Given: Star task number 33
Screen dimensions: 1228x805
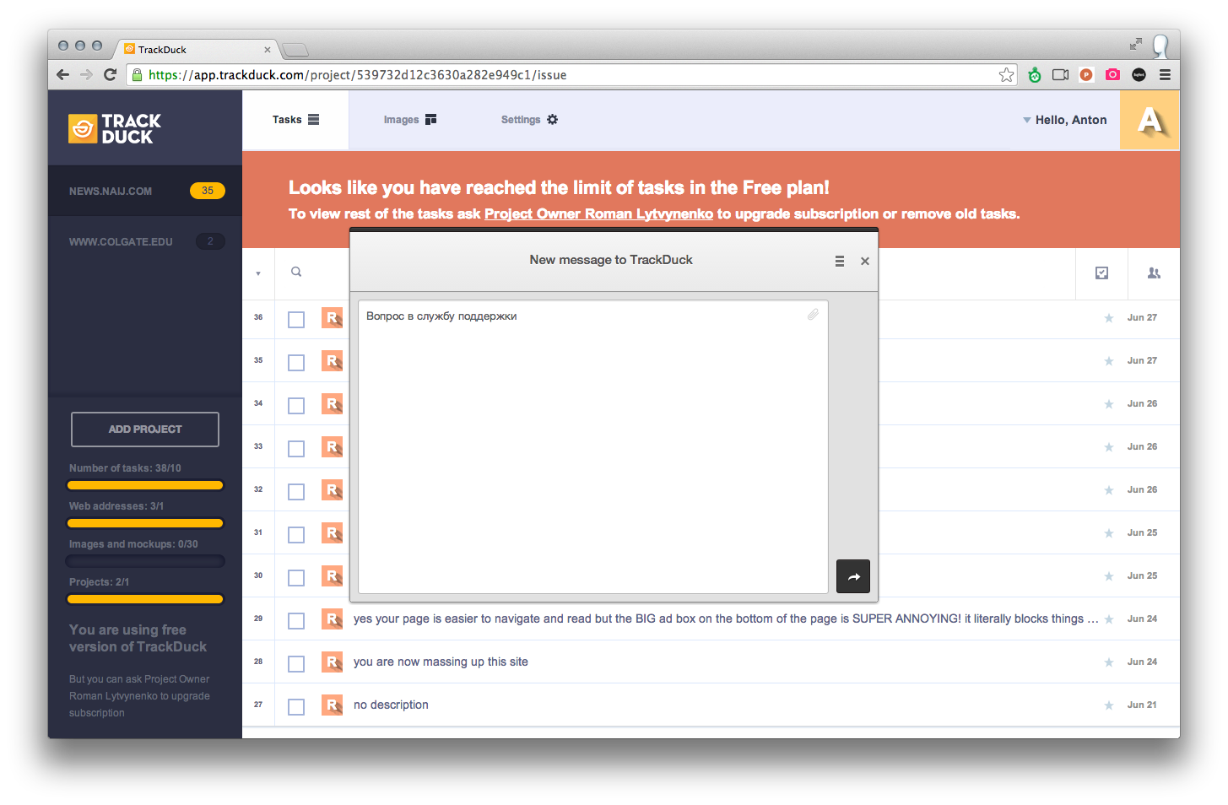Looking at the screenshot, I should point(1109,447).
